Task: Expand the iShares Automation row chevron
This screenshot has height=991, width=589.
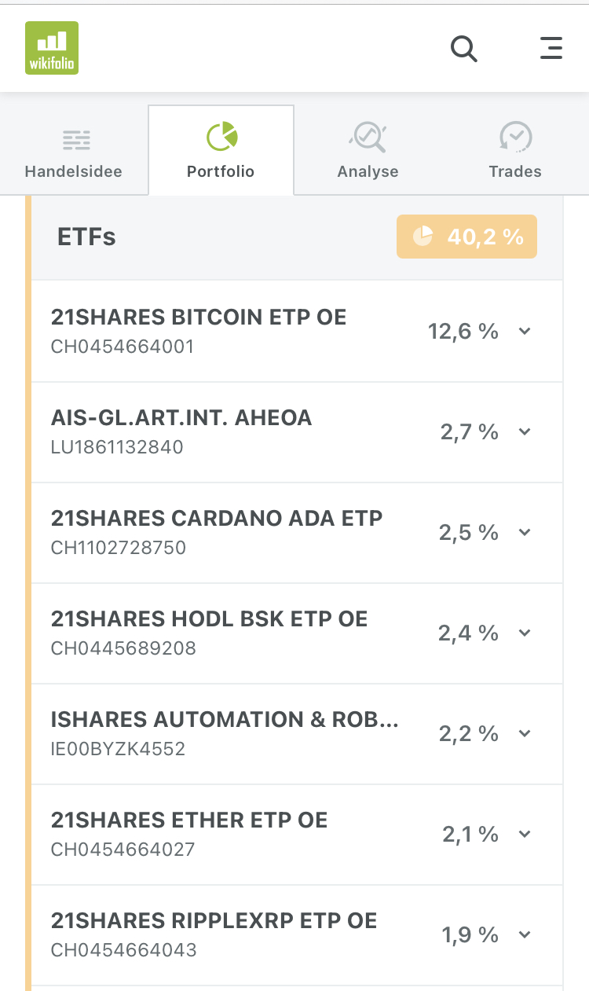Action: click(x=525, y=733)
